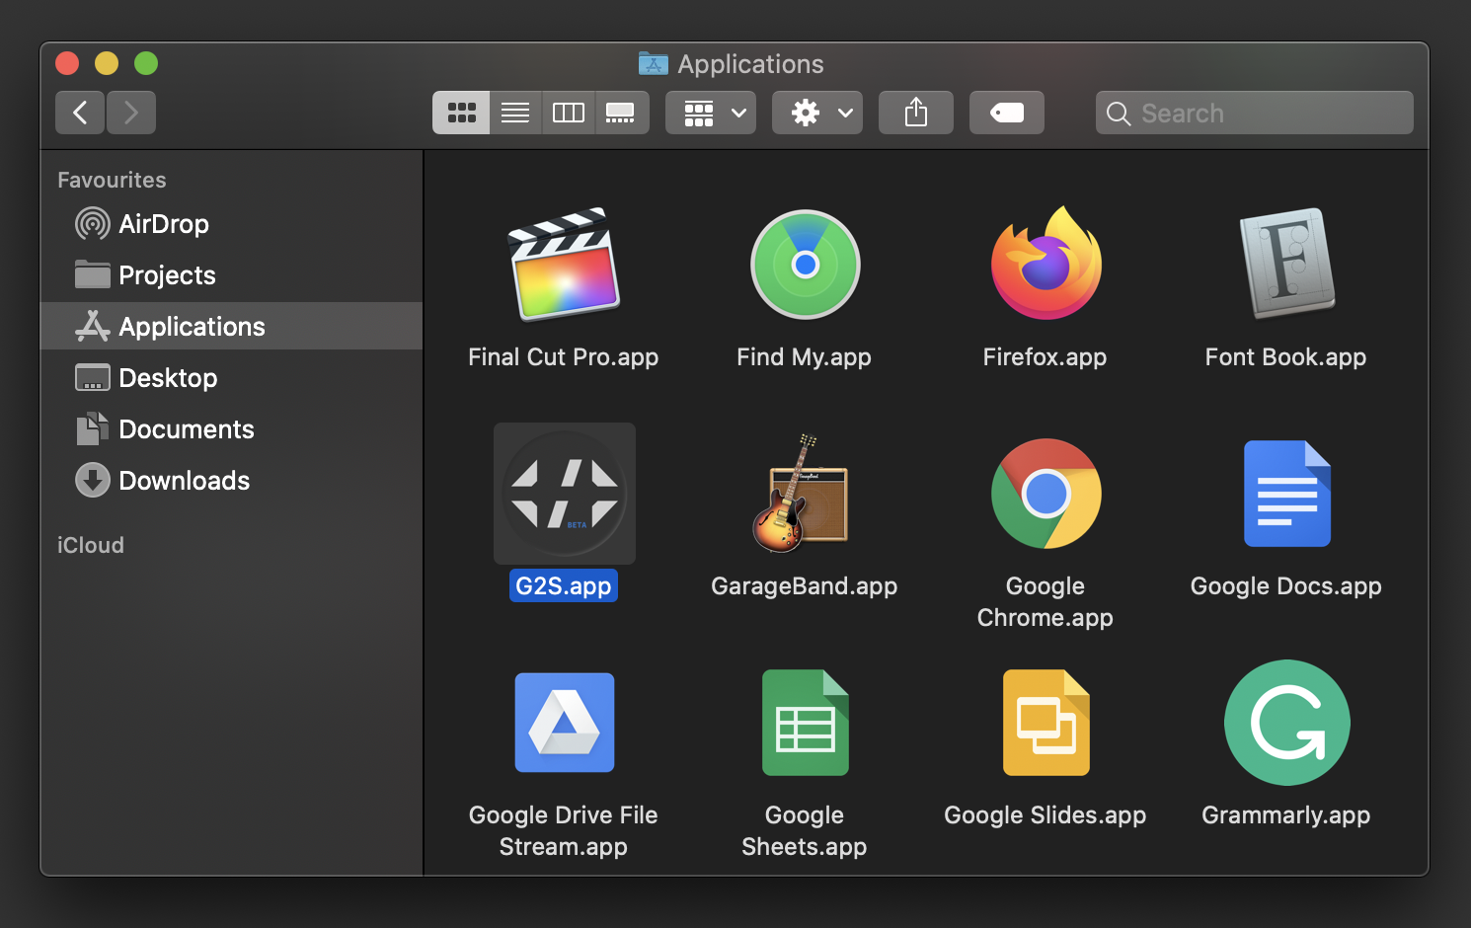
Task: Switch to icon view
Action: pos(461,113)
